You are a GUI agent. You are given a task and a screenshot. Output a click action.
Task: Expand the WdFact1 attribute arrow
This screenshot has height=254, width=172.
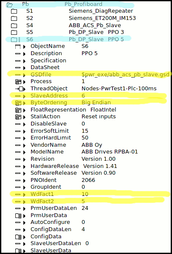24,195
